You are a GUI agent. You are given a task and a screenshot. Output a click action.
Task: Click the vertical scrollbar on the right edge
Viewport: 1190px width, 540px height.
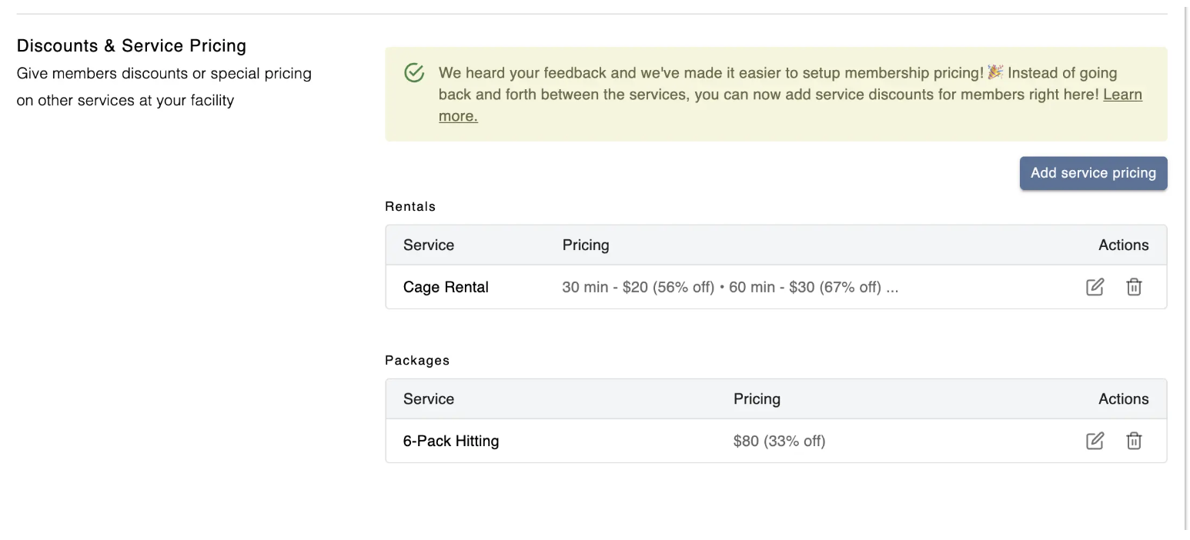[x=1185, y=269]
